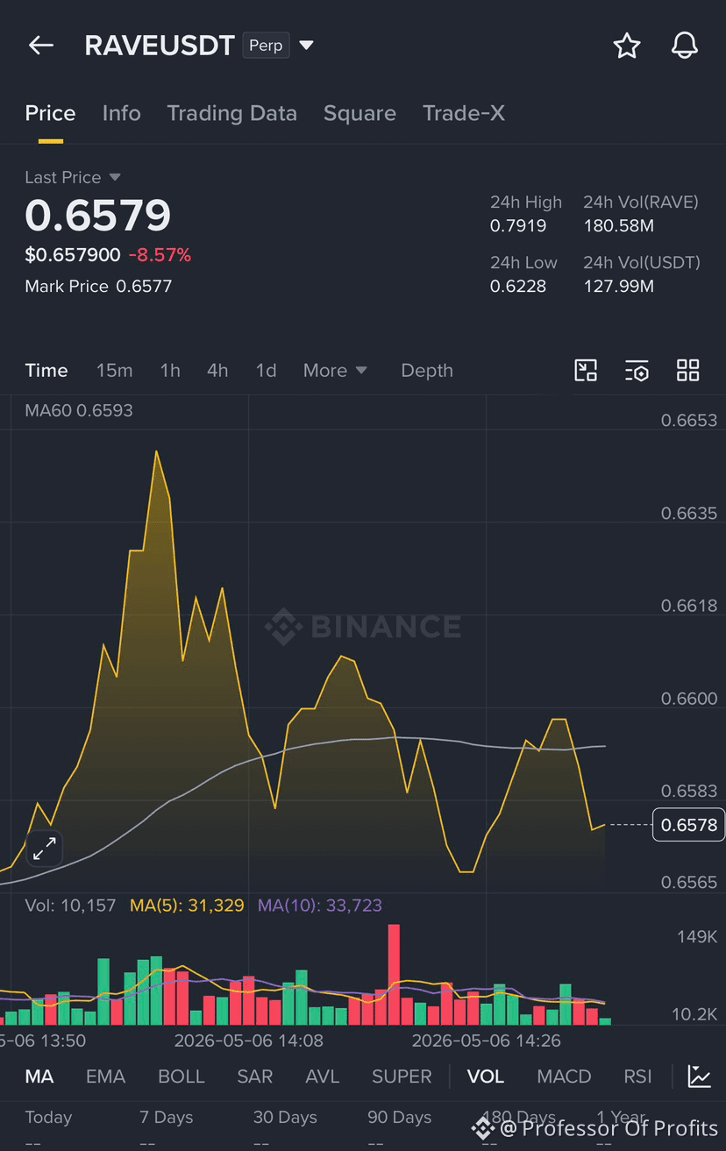Toggle the SUPER indicator
Image resolution: width=726 pixels, height=1151 pixels.
click(402, 1076)
